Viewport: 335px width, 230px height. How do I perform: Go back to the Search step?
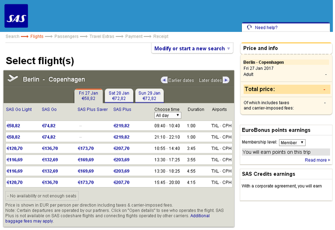(12, 36)
